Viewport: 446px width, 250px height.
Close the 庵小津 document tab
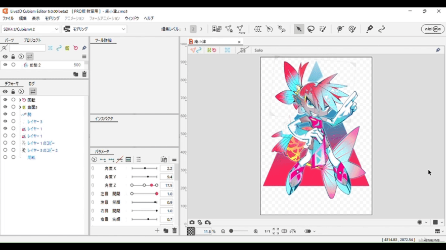(x=239, y=42)
